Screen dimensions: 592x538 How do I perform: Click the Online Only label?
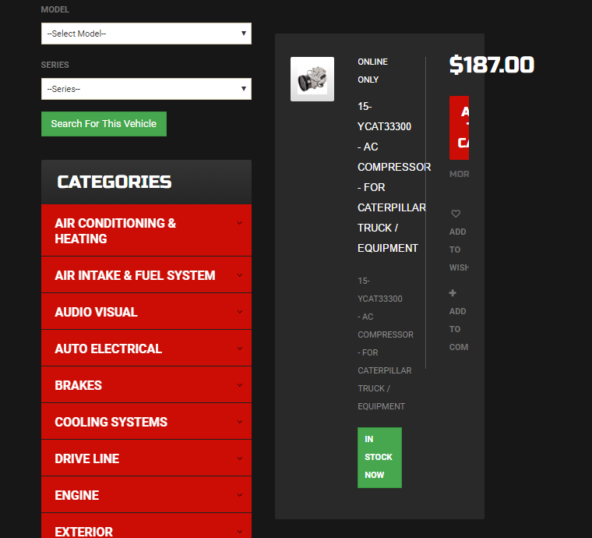coord(372,71)
